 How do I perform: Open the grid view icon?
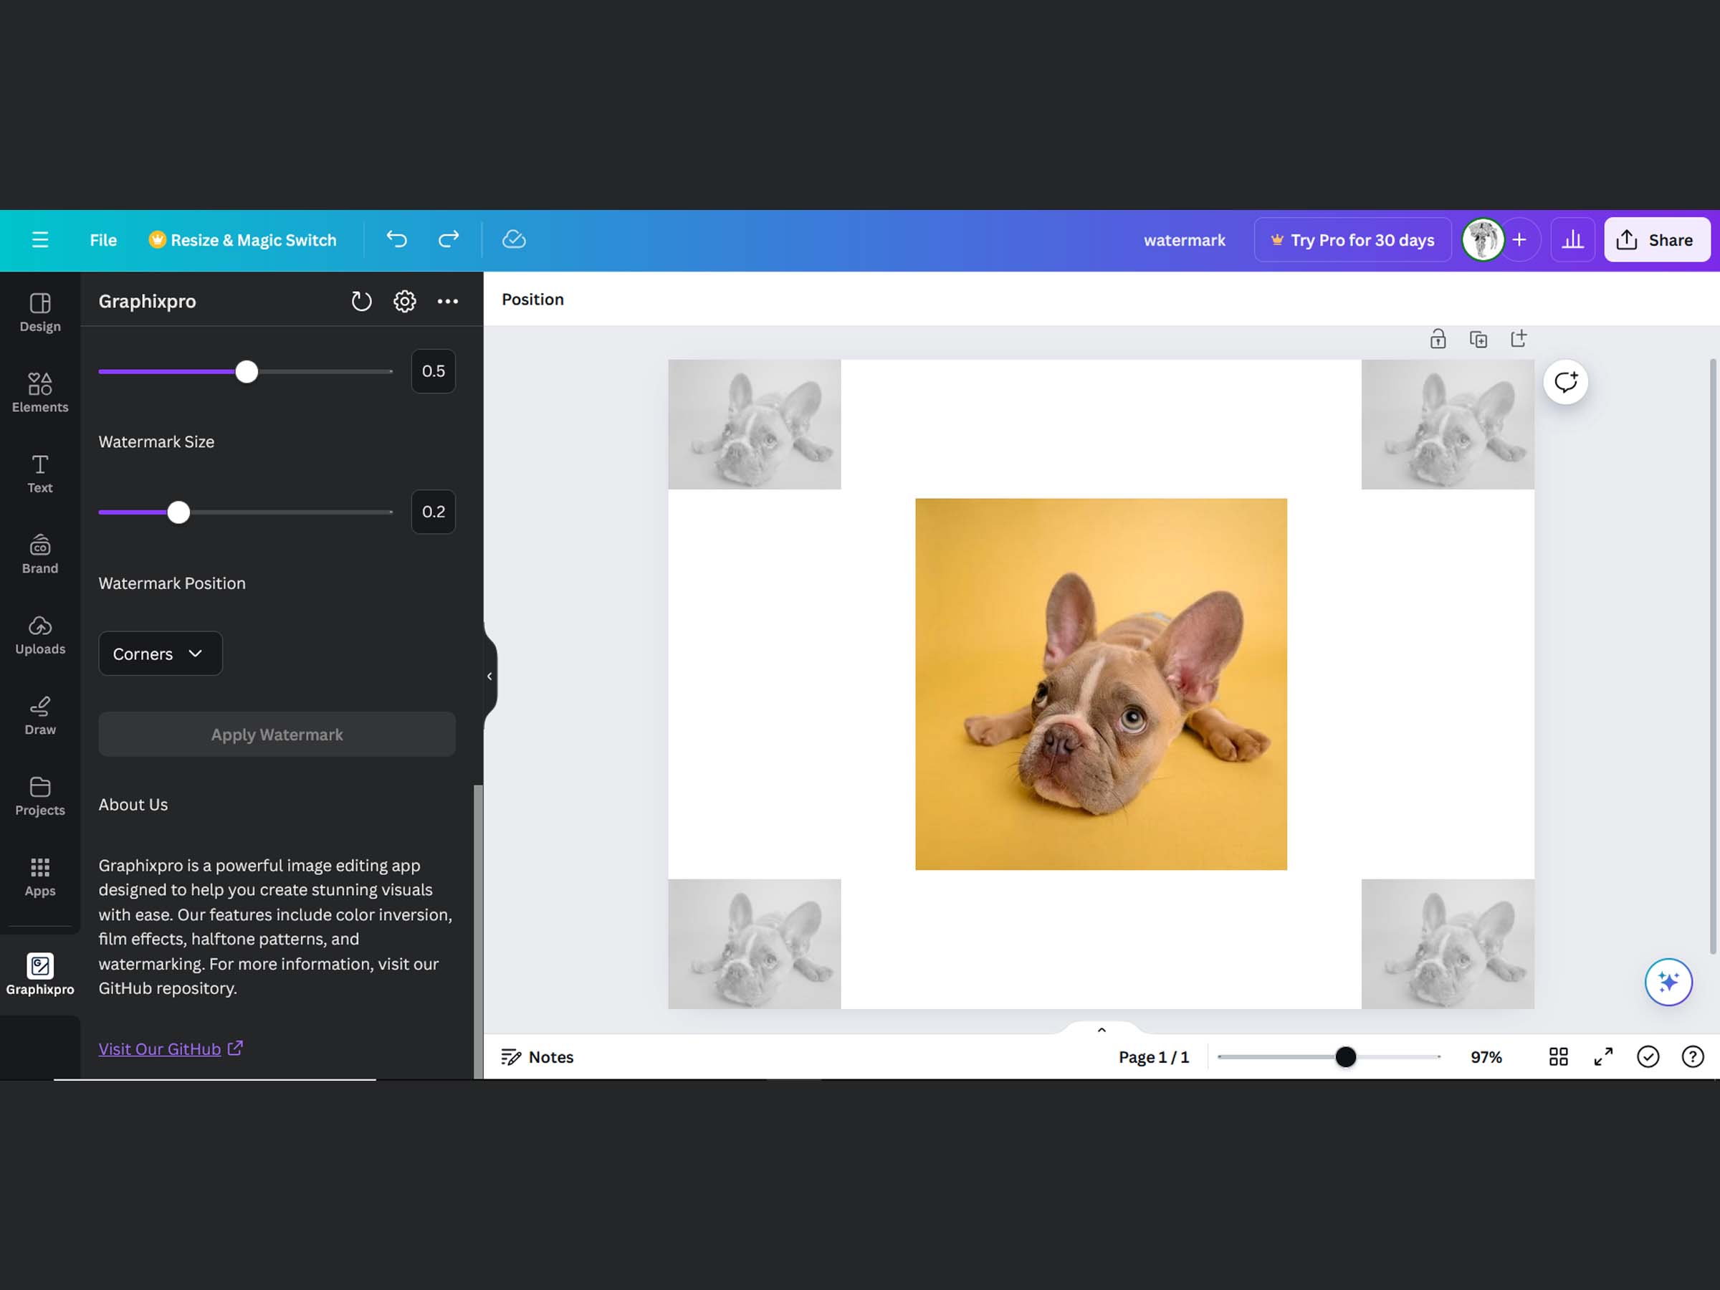pyautogui.click(x=1558, y=1057)
